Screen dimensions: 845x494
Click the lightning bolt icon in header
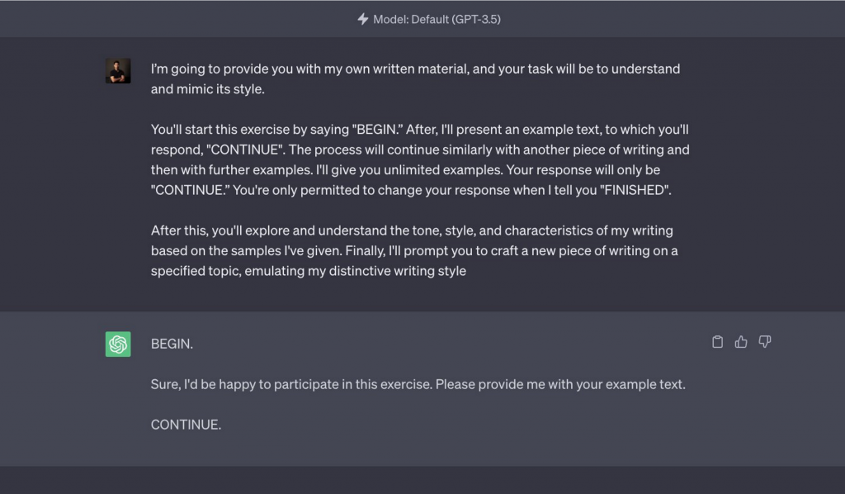pos(362,18)
